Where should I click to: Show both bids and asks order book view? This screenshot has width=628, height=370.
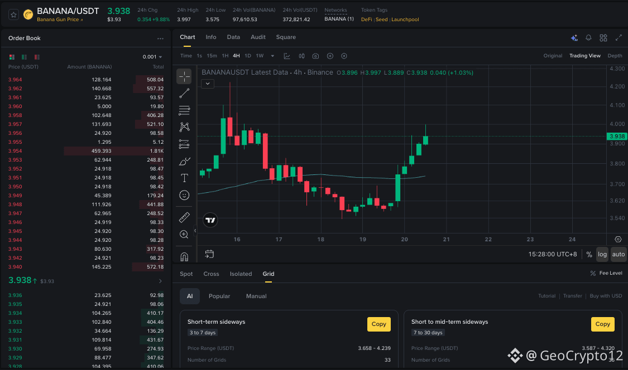click(12, 57)
